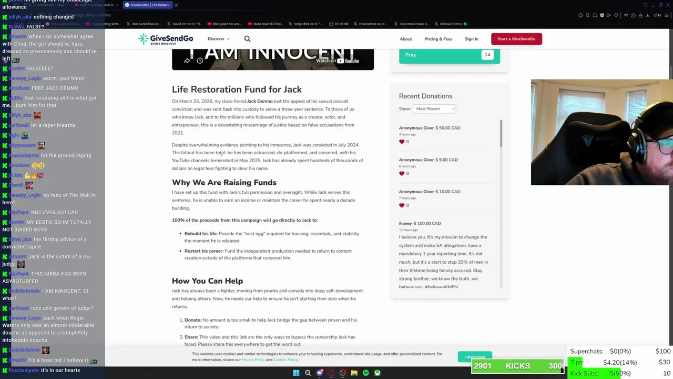Open the Man jailed for ass... bookmark

tap(225, 24)
